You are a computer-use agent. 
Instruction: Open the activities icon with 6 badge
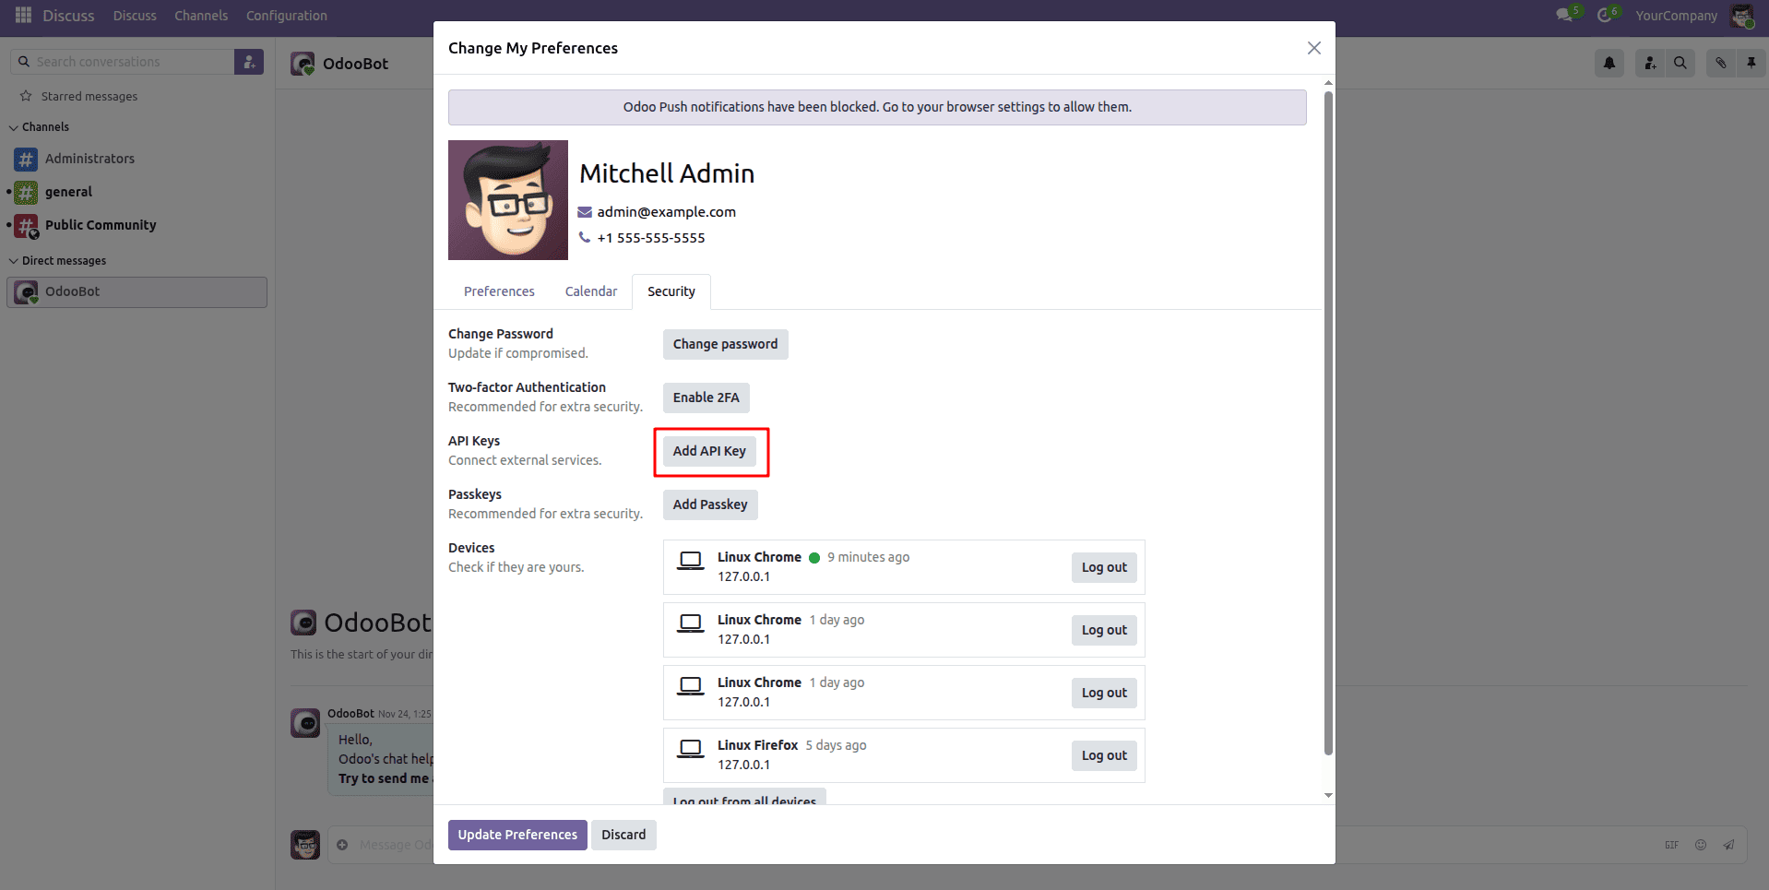point(1606,15)
